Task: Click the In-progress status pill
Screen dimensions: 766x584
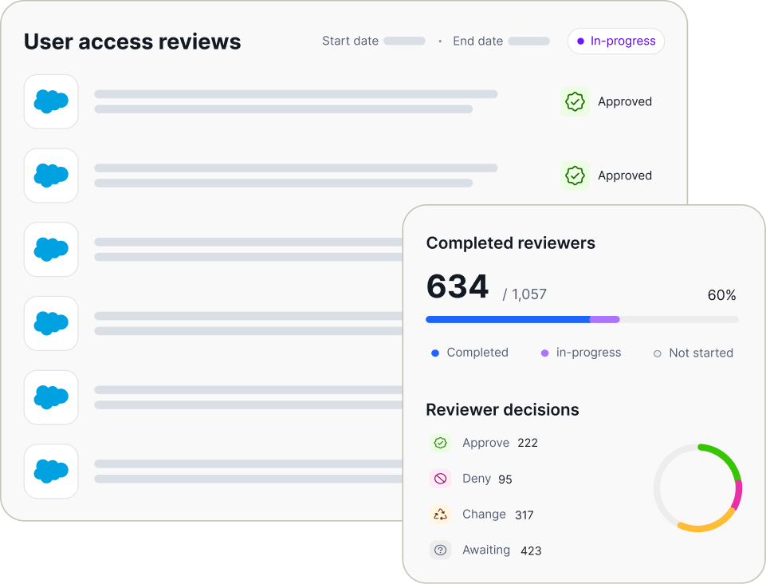Action: [x=615, y=41]
